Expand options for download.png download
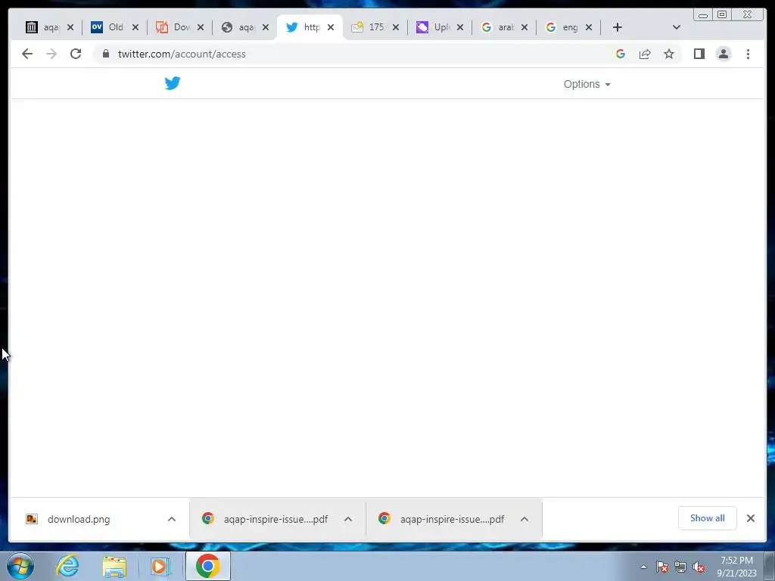The width and height of the screenshot is (775, 581). click(x=172, y=519)
